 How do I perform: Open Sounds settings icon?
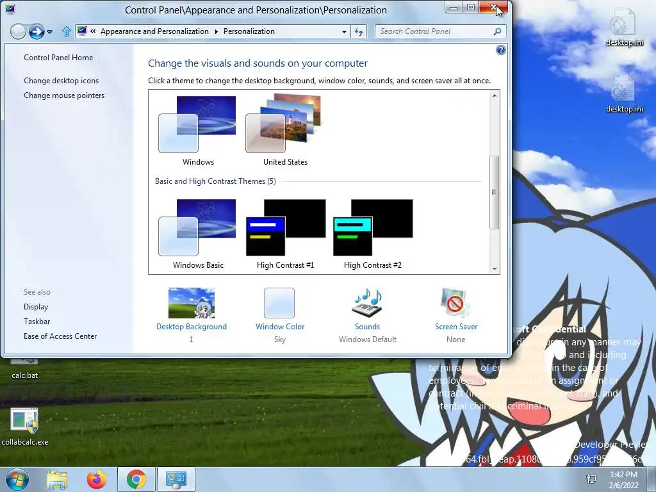367,303
